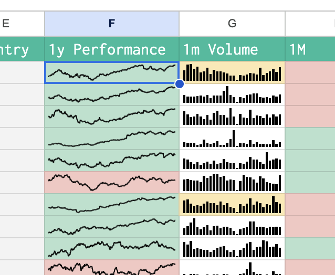The width and height of the screenshot is (335, 275).
Task: Select the green 1M cell in fourth data row
Action: 310,139
